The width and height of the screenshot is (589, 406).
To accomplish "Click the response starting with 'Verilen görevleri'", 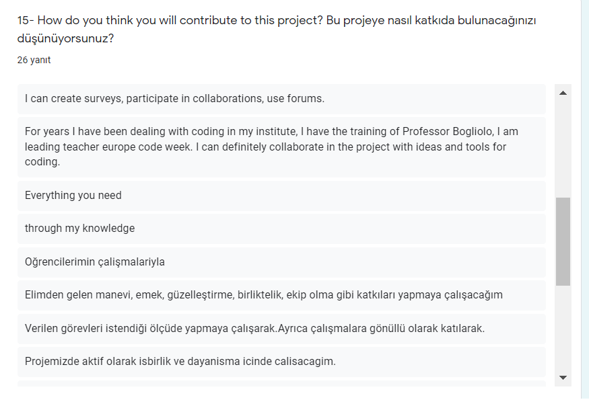I will coord(202,329).
